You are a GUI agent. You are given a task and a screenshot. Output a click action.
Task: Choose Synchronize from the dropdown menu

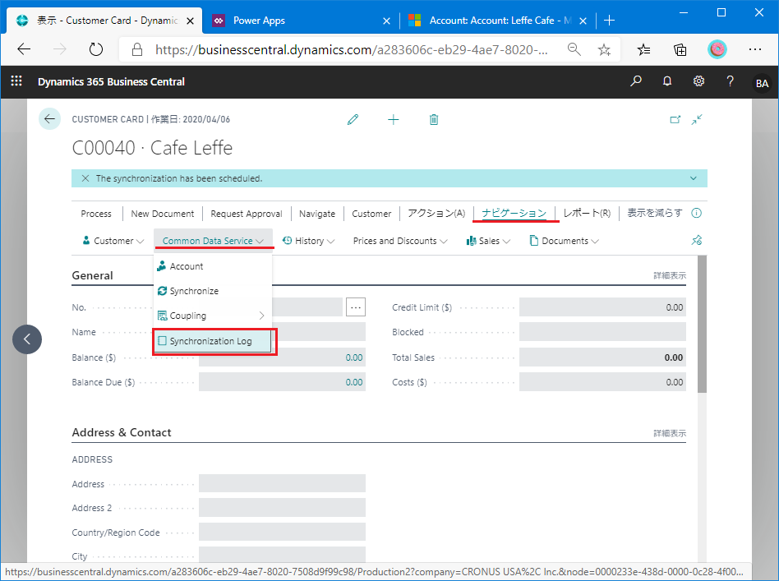coord(213,291)
